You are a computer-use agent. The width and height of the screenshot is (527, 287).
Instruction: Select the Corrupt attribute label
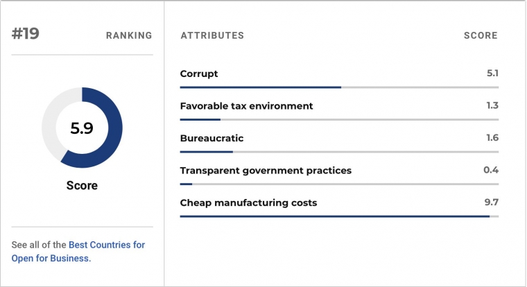199,73
